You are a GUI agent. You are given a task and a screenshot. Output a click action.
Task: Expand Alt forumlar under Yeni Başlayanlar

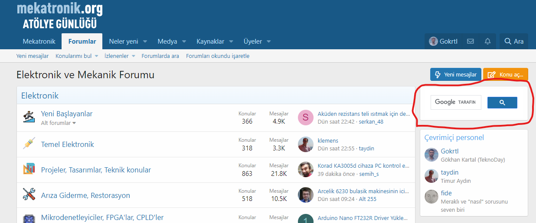[x=58, y=123]
